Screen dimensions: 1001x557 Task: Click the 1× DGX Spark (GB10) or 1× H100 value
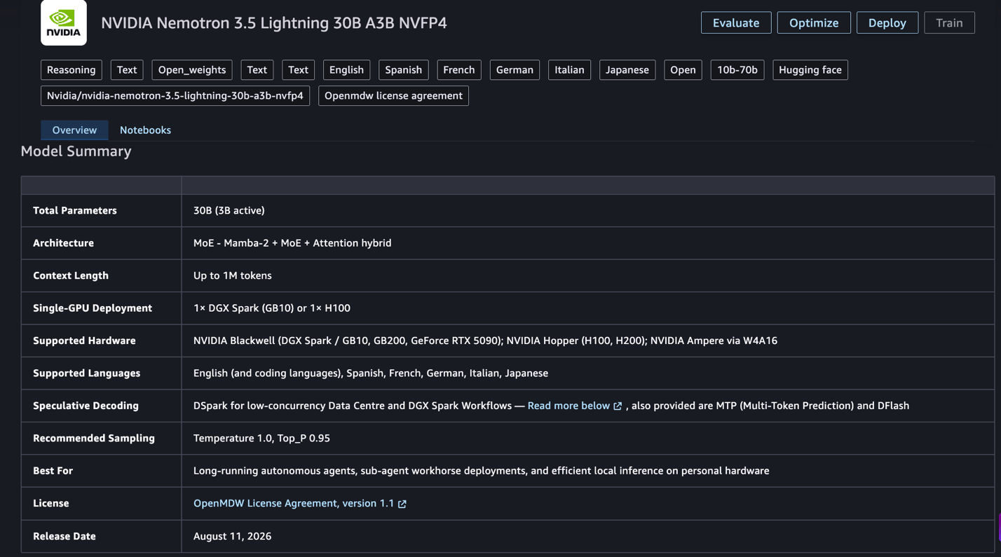[x=272, y=308]
